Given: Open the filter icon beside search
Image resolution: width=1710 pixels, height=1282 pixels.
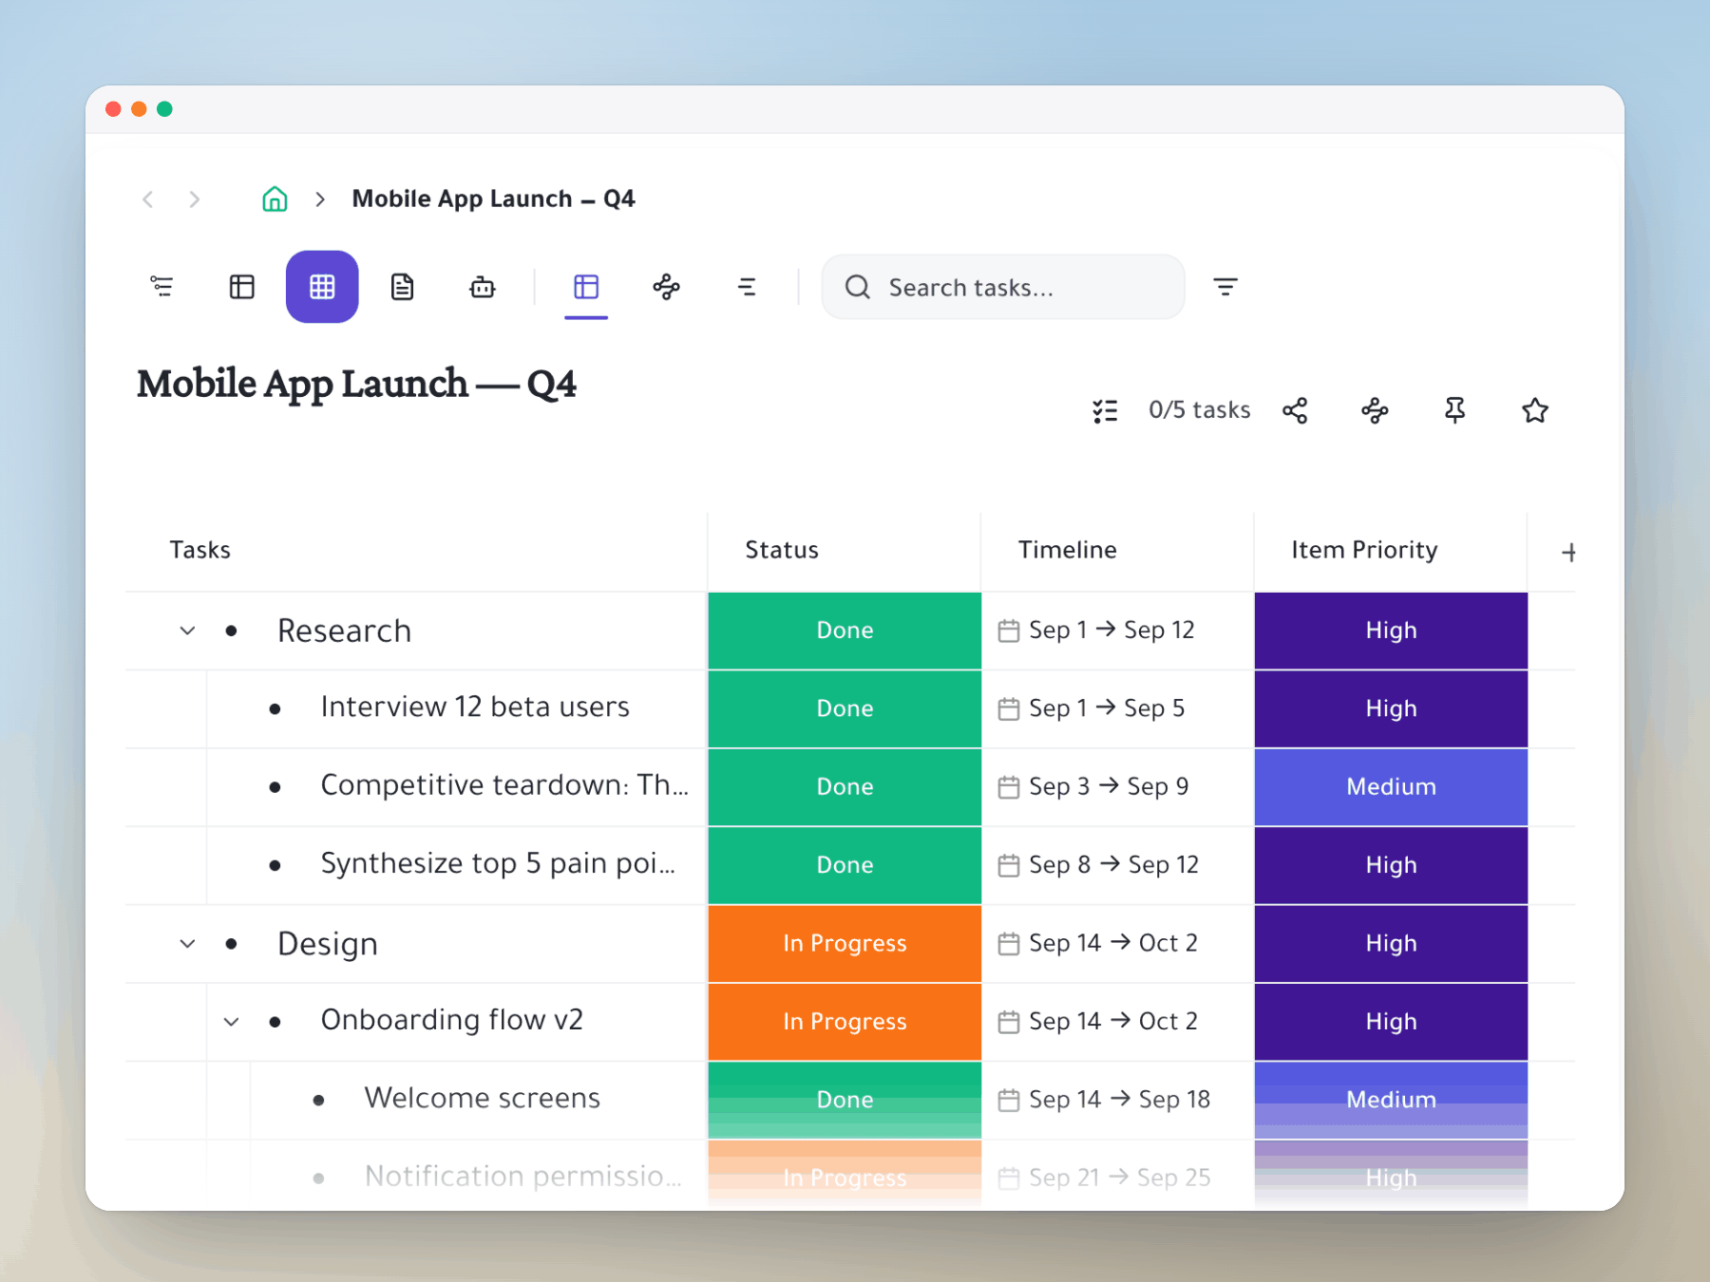Looking at the screenshot, I should click(x=1225, y=287).
